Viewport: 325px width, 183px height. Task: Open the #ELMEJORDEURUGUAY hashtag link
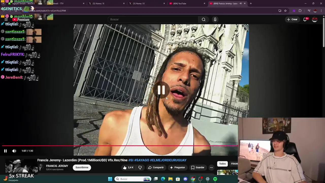(x=168, y=160)
